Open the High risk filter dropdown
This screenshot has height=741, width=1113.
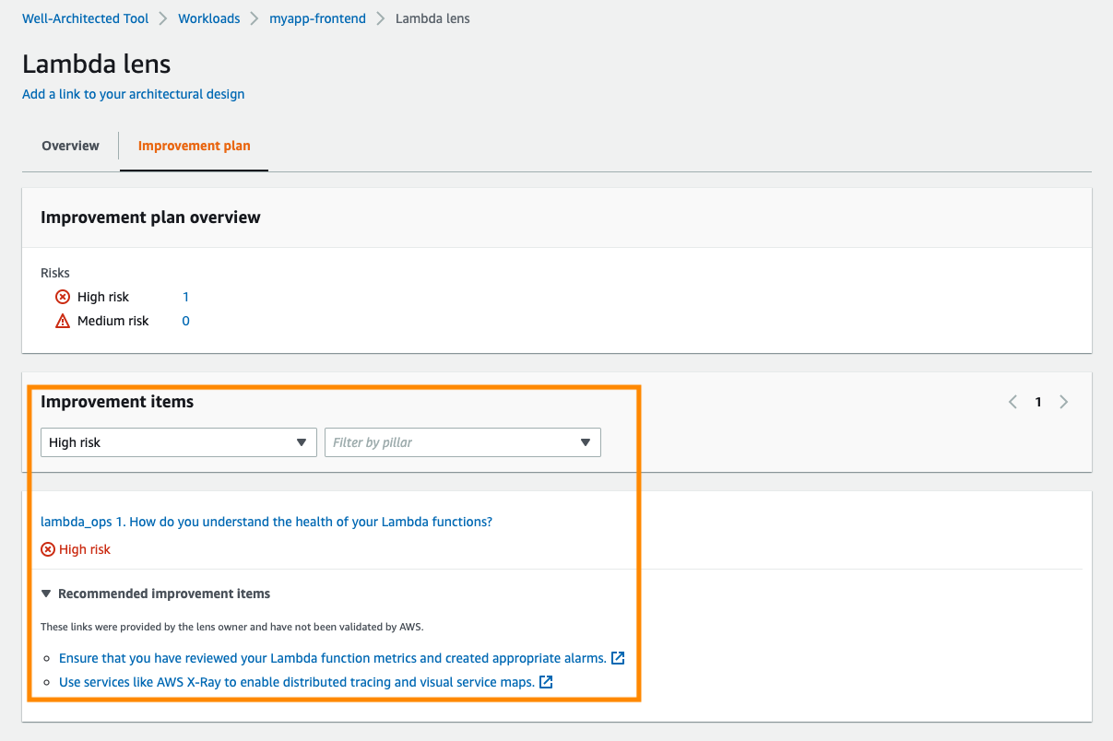(x=179, y=442)
